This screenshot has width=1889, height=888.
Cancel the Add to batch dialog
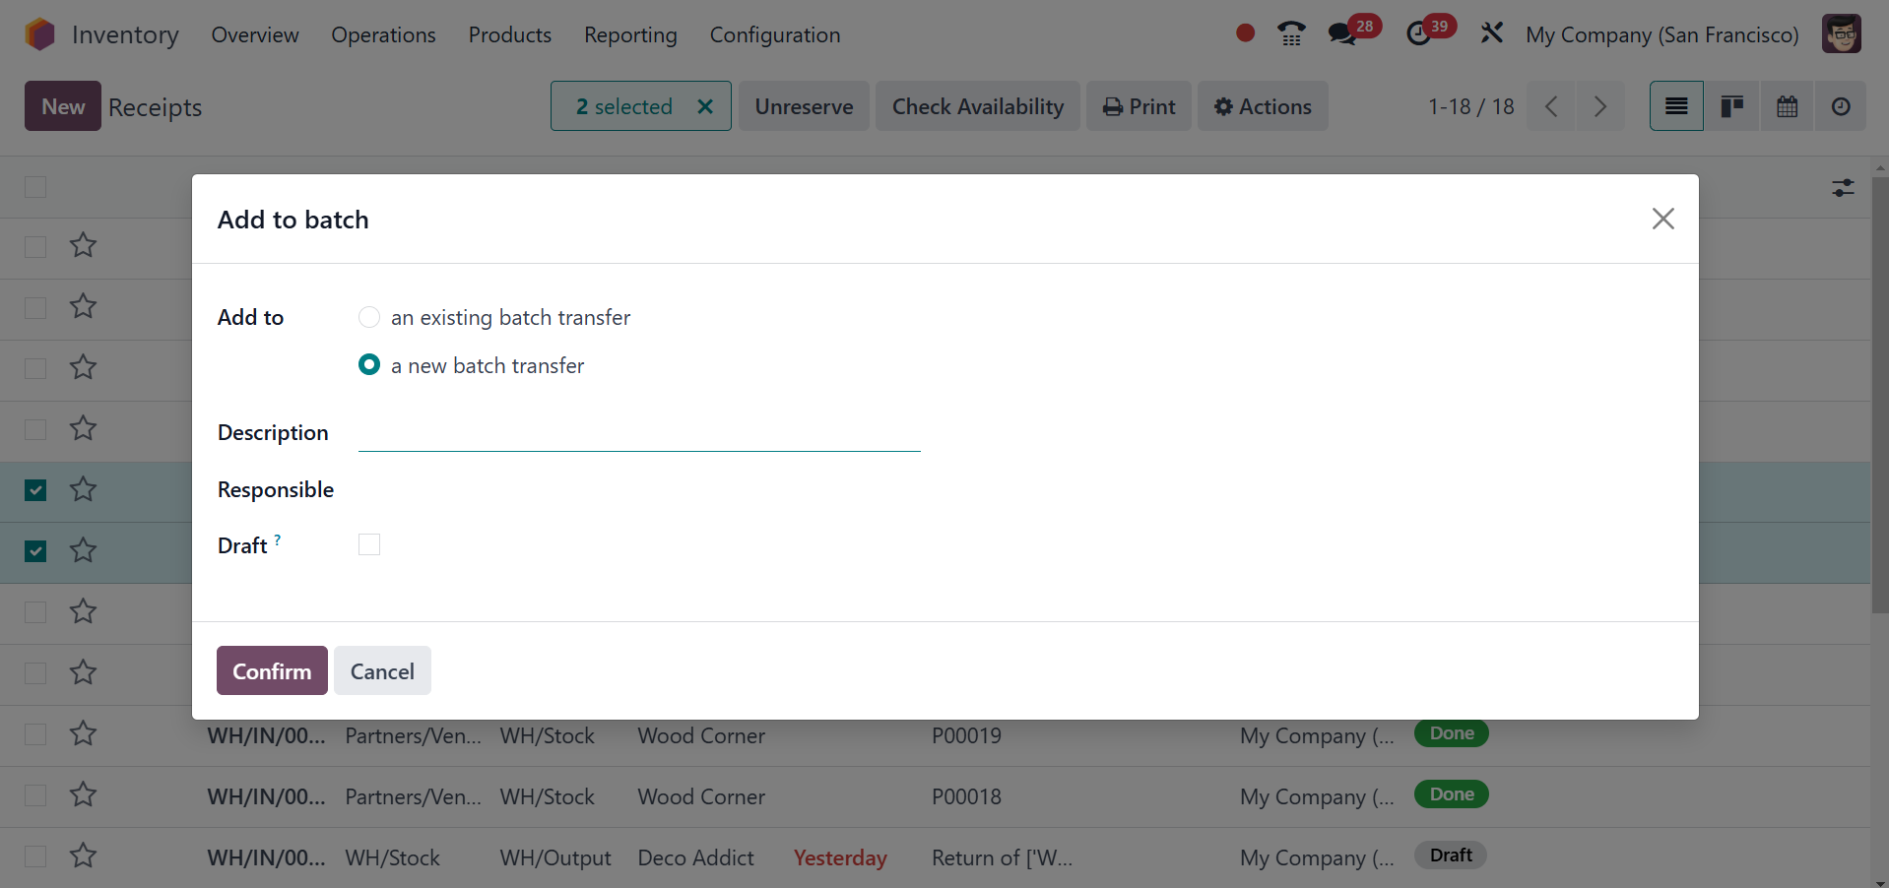click(x=382, y=670)
